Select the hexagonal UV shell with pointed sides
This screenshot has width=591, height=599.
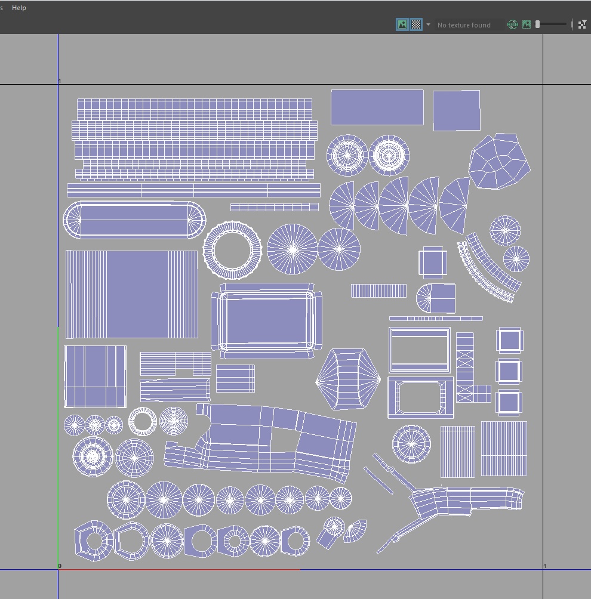348,379
